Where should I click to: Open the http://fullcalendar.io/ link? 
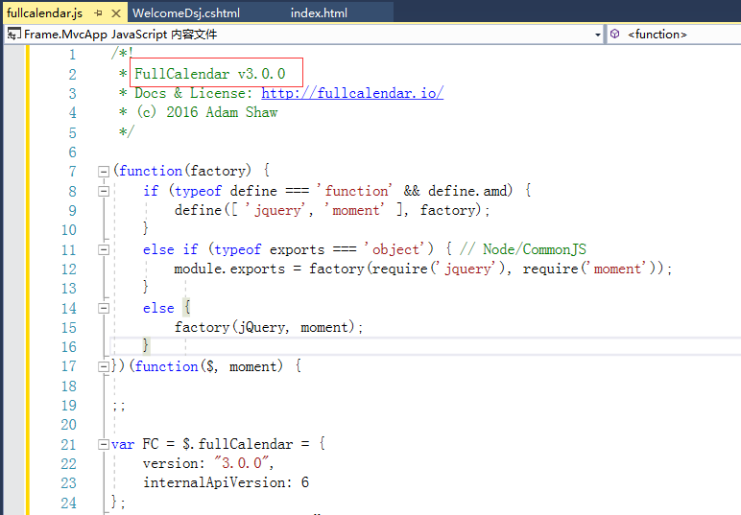(x=352, y=93)
